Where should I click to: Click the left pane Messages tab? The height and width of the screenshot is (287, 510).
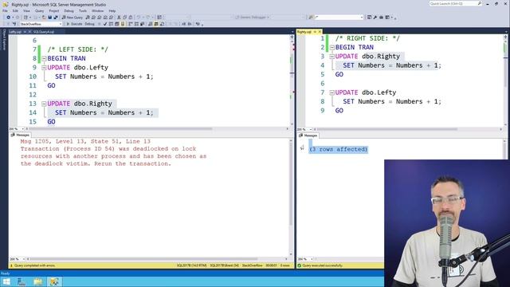click(21, 135)
